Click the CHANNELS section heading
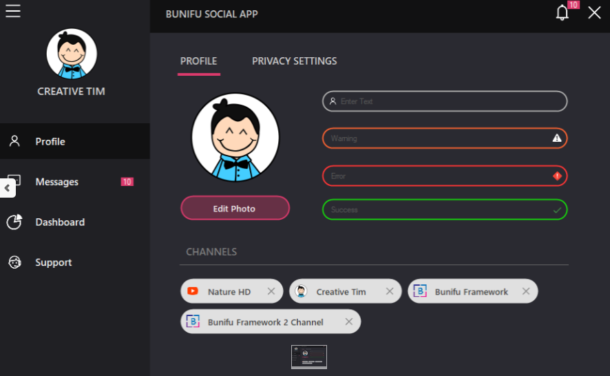Image resolution: width=610 pixels, height=376 pixels. pos(211,252)
